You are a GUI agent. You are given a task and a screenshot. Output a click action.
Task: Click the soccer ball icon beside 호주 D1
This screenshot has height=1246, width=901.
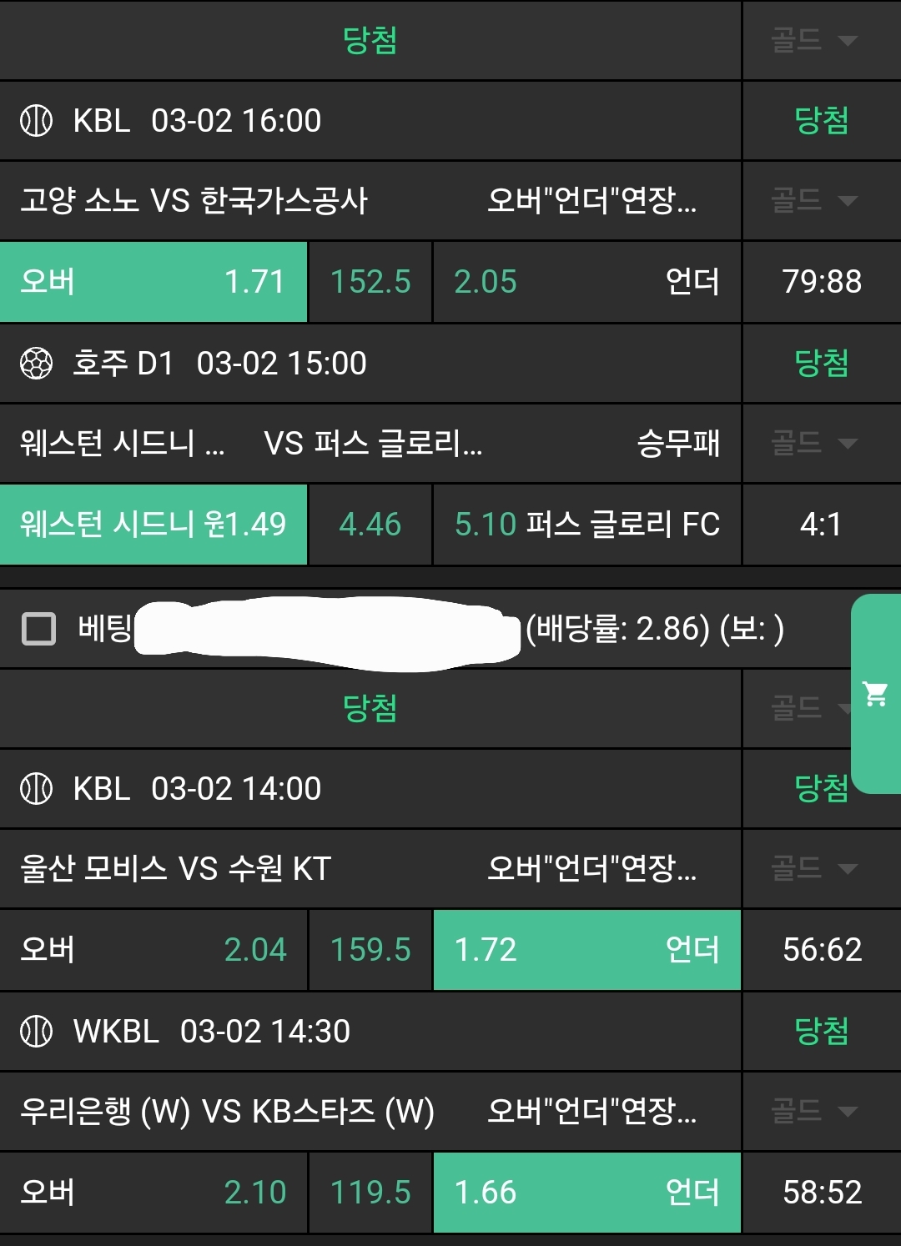[36, 364]
